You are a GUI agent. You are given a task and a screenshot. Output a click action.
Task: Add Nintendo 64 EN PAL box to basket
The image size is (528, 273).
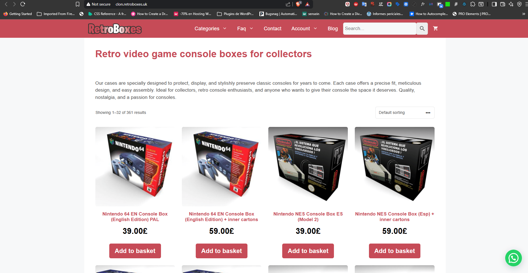(135, 251)
